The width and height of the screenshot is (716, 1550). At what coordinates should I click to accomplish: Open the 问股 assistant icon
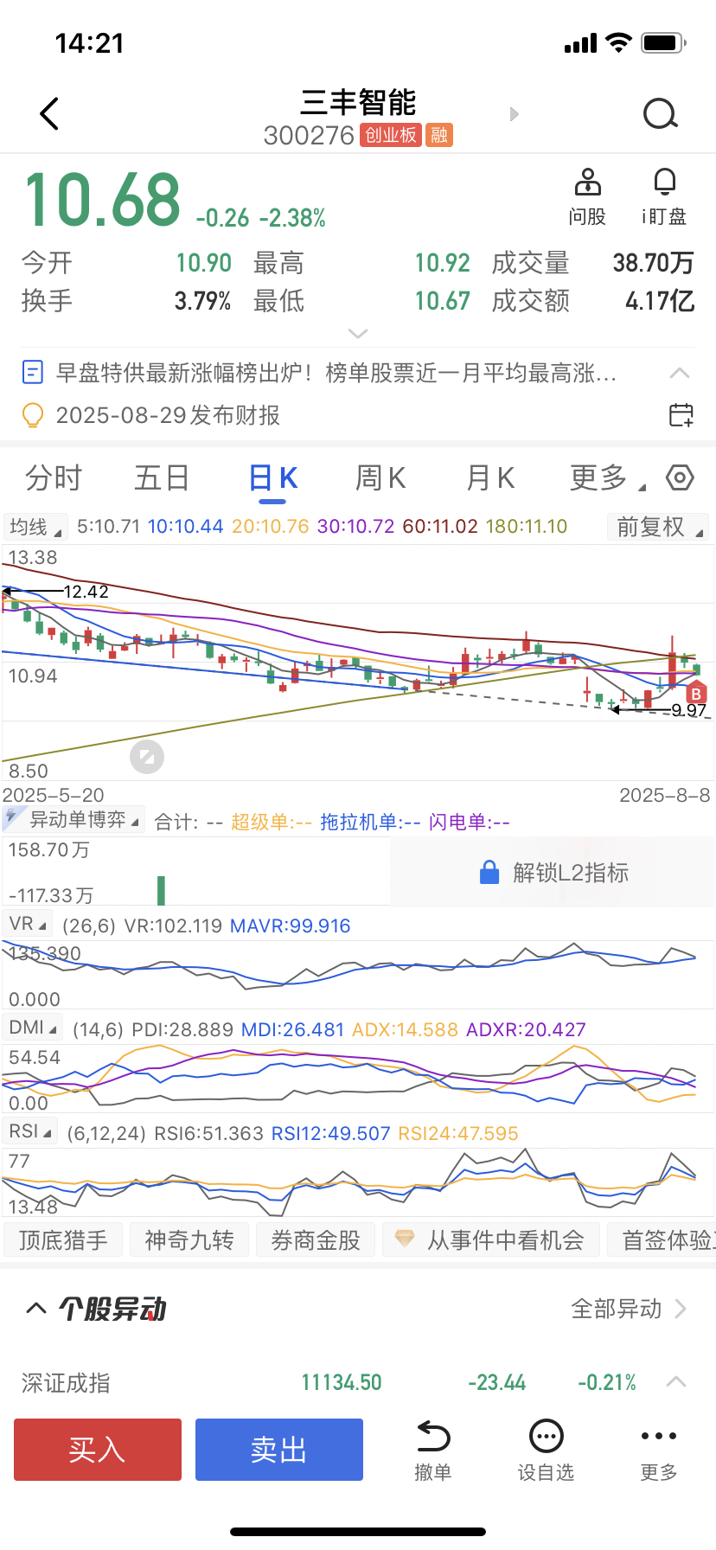pos(587,182)
